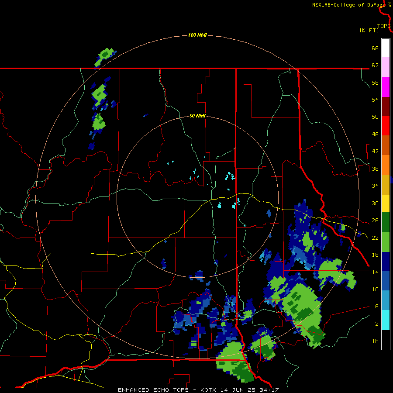Screen dimensions: 393x393
Task: Click the legend value 22
Action: [x=375, y=238]
